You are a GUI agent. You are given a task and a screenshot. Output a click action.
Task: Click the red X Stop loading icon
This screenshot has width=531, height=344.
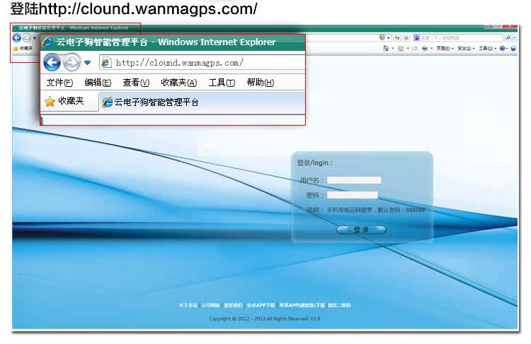[406, 37]
